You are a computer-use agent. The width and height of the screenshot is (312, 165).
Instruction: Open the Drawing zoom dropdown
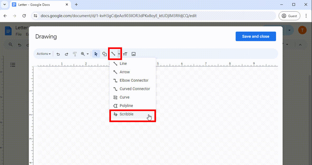(85, 54)
